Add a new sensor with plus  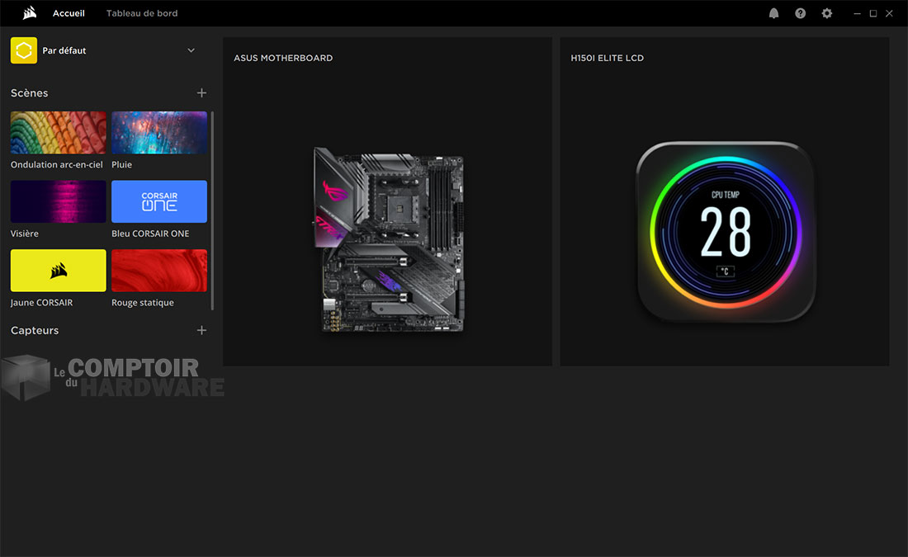[x=201, y=330]
